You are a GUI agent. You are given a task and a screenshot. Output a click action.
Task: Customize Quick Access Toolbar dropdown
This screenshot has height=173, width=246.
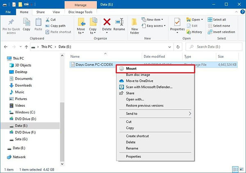(32, 4)
